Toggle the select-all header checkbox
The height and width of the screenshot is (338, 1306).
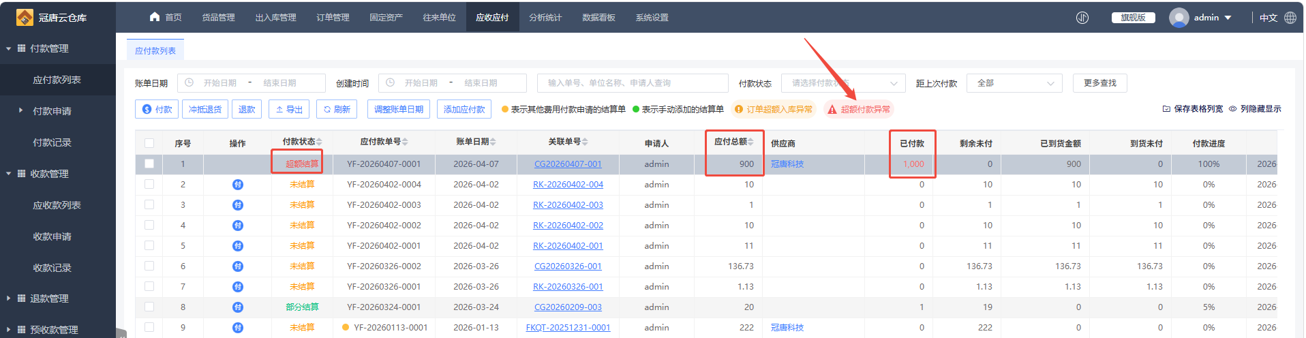[x=149, y=143]
